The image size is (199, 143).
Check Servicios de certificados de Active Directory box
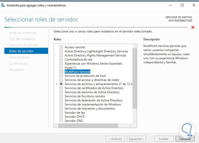point(61,88)
